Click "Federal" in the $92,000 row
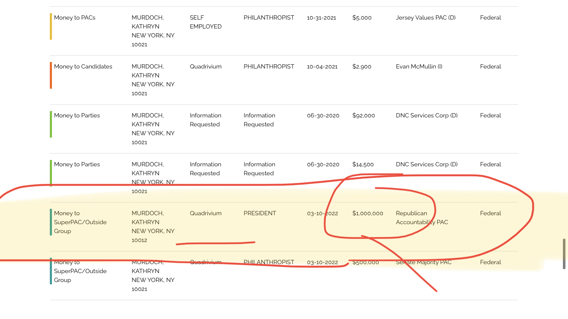This screenshot has height=319, width=568. click(491, 116)
